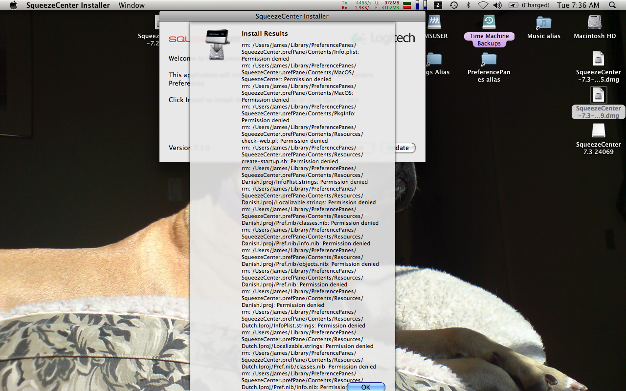Screen dimensions: 626x391
Task: Select the SqueezeCenter-7.3-…5.dmg file
Action: pyautogui.click(x=598, y=59)
